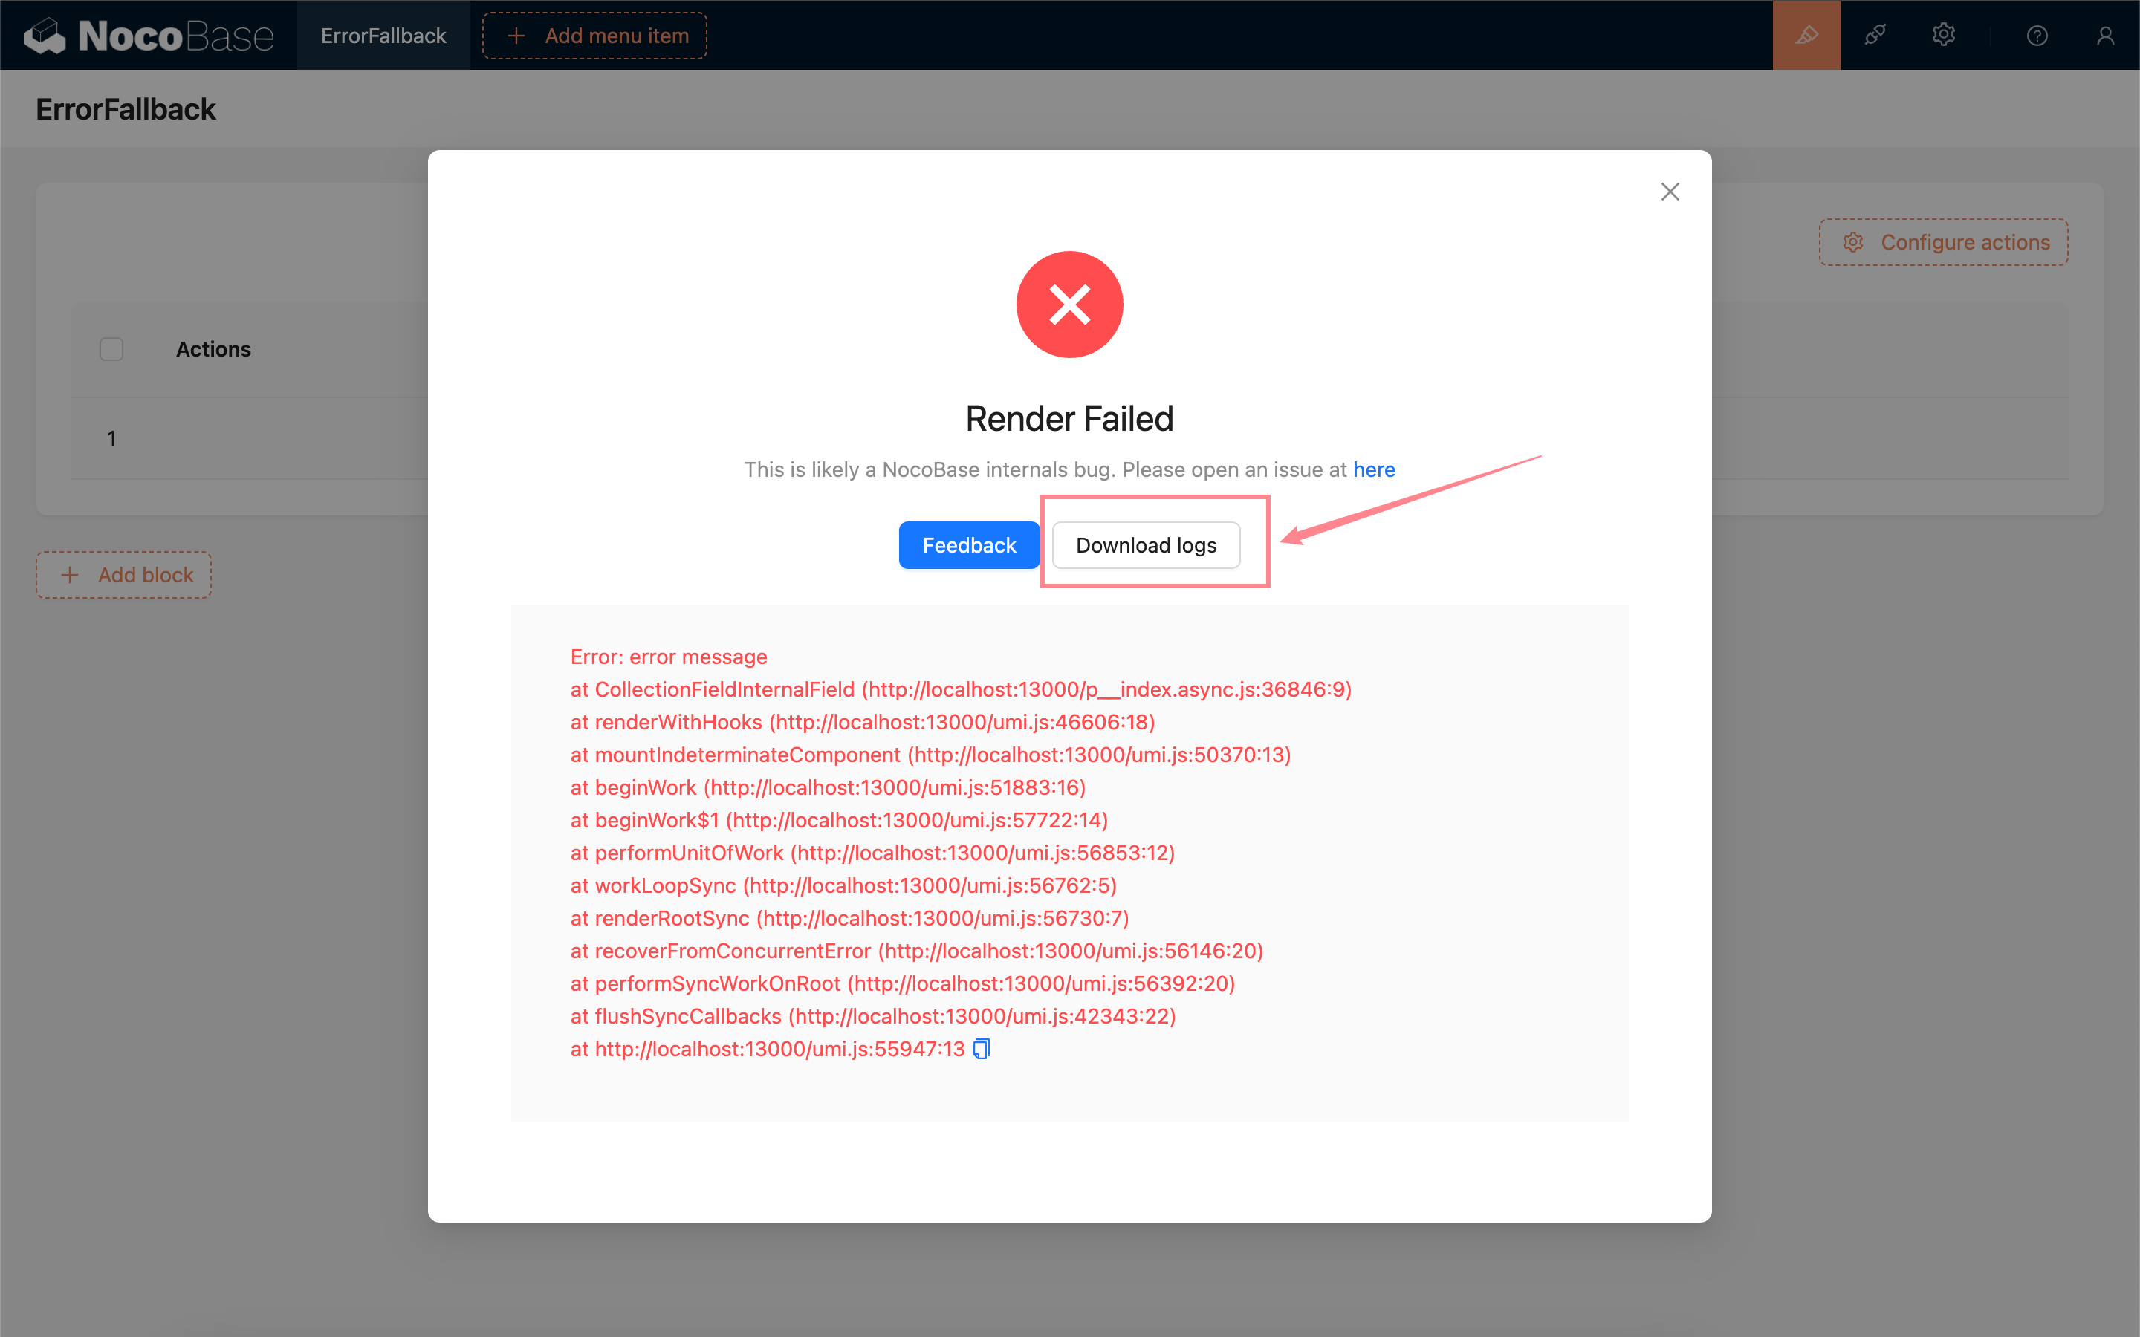This screenshot has width=2140, height=1337.
Task: Select the ErrorFallback menu item
Action: point(382,34)
